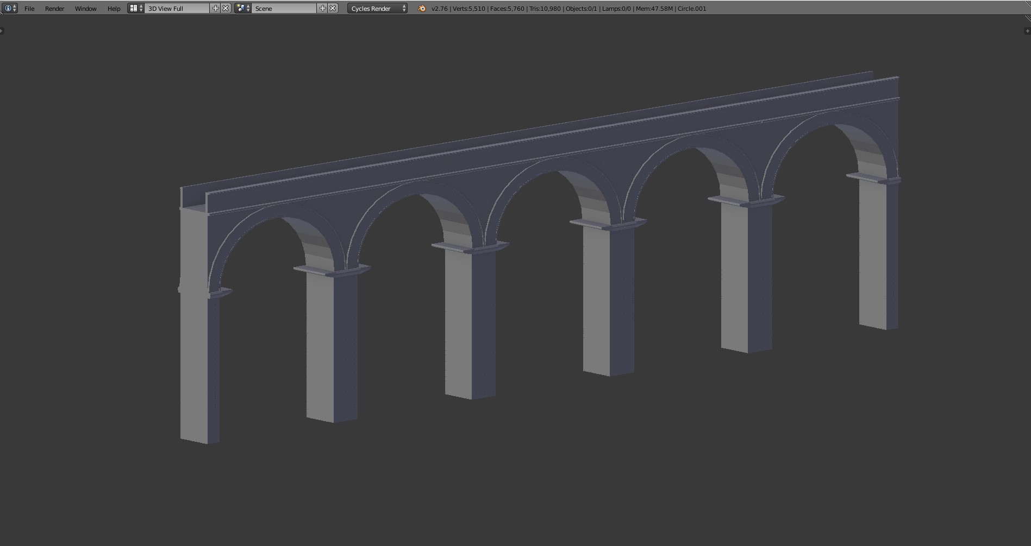Add a new screen layout with the plus icon

pos(216,8)
